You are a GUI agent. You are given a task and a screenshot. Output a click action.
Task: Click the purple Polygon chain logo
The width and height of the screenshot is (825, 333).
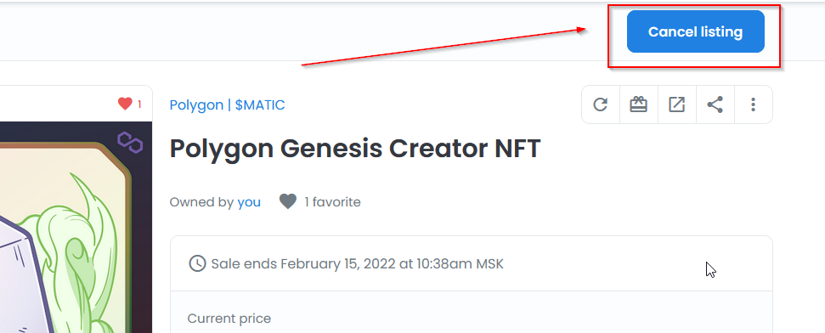(x=130, y=142)
